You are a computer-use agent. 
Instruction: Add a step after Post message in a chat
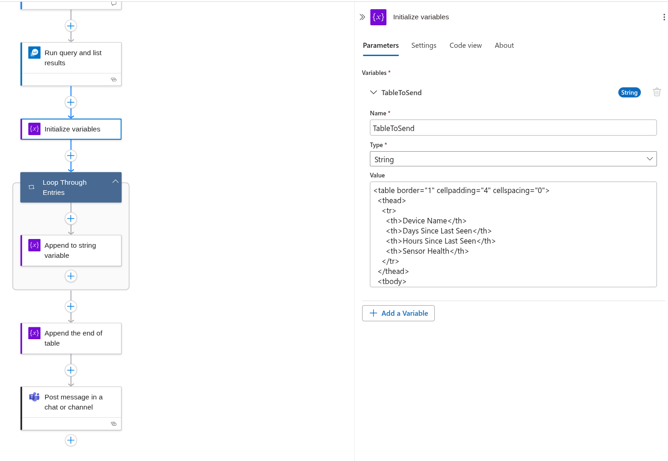(71, 440)
